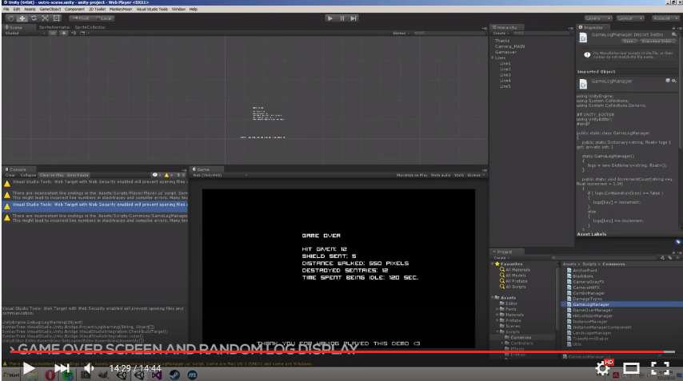This screenshot has height=381, width=683.
Task: Click the Project search field
Action: (605, 257)
